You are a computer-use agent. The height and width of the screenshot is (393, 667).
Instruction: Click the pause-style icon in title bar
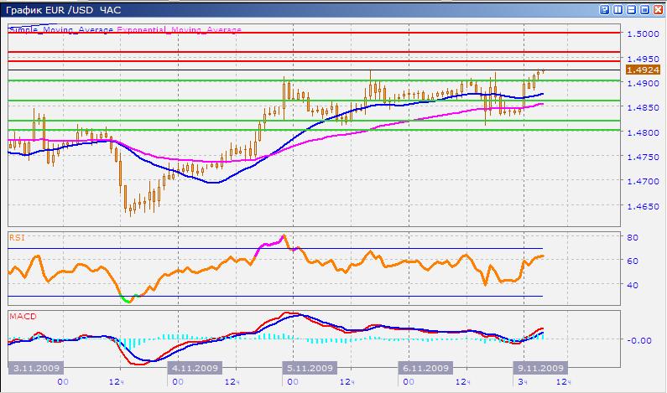(x=617, y=9)
